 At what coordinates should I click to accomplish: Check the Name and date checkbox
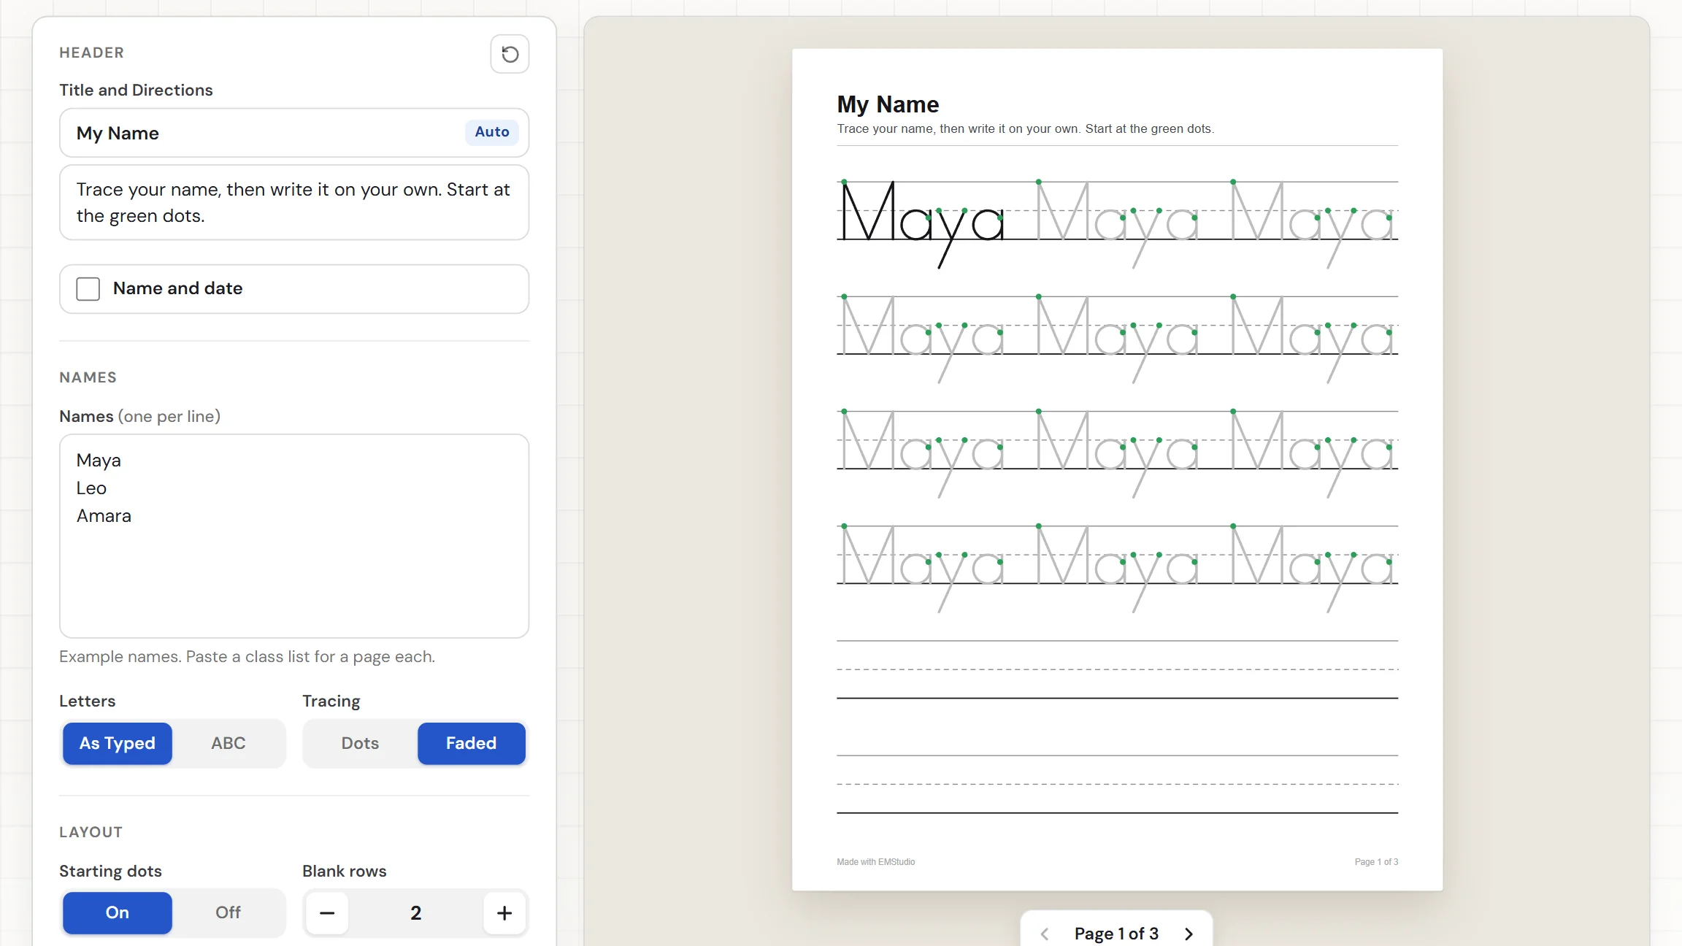pyautogui.click(x=88, y=289)
